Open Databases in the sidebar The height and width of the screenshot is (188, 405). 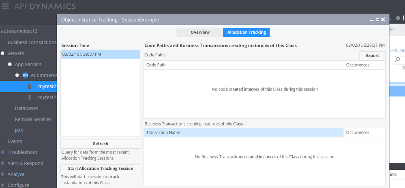click(x=26, y=108)
